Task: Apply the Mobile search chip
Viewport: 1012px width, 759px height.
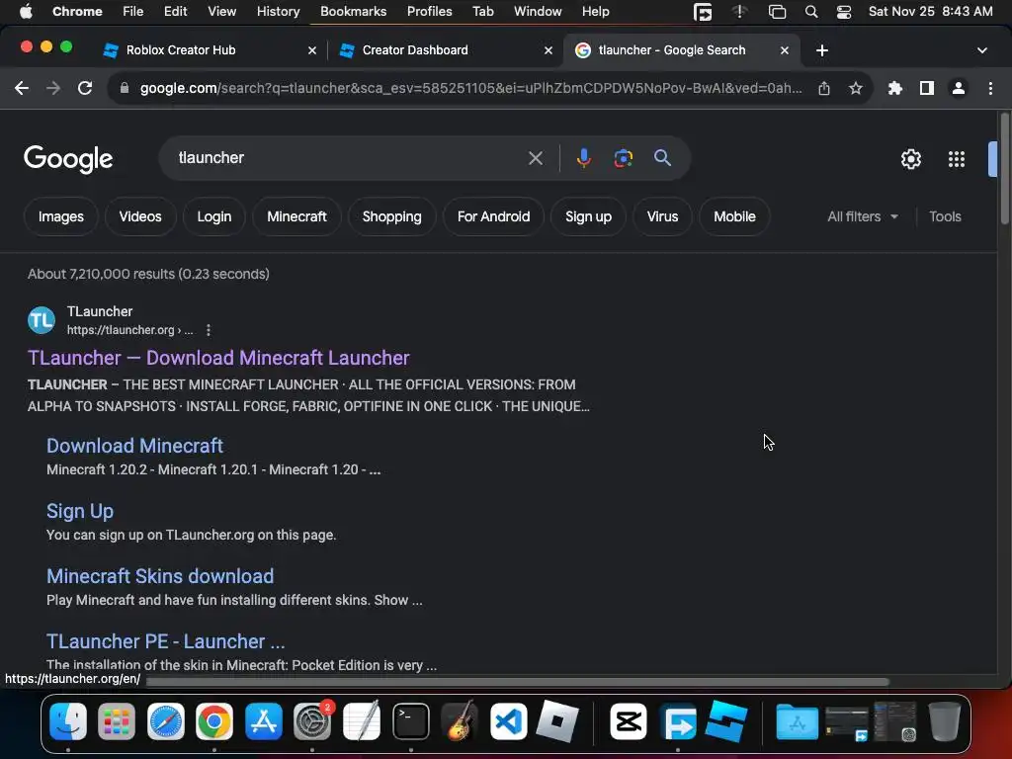Action: (734, 216)
